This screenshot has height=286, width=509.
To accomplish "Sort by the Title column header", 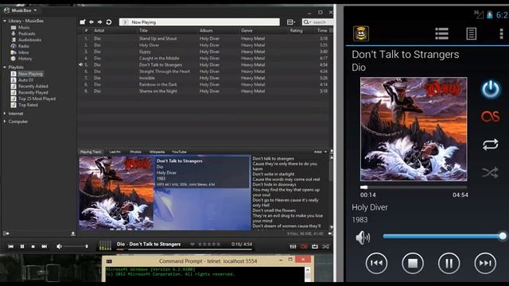I will tap(143, 30).
